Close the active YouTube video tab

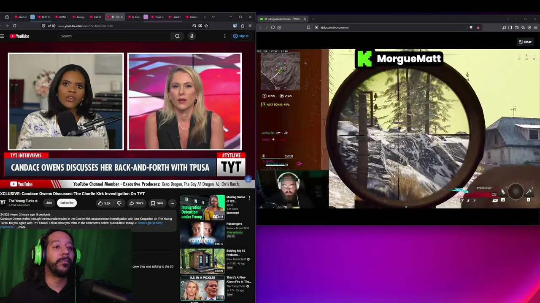coord(121,17)
